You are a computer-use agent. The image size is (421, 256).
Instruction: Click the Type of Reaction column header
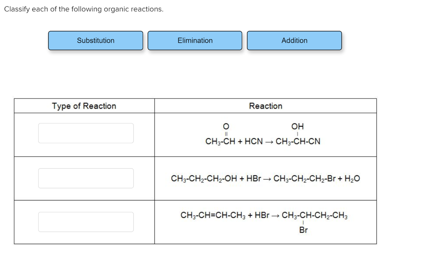pos(84,106)
